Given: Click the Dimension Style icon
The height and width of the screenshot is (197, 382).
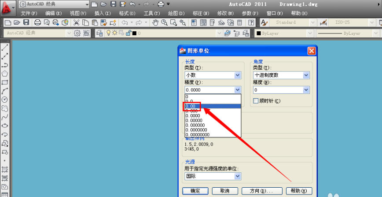Looking at the screenshot, I should point(323,23).
